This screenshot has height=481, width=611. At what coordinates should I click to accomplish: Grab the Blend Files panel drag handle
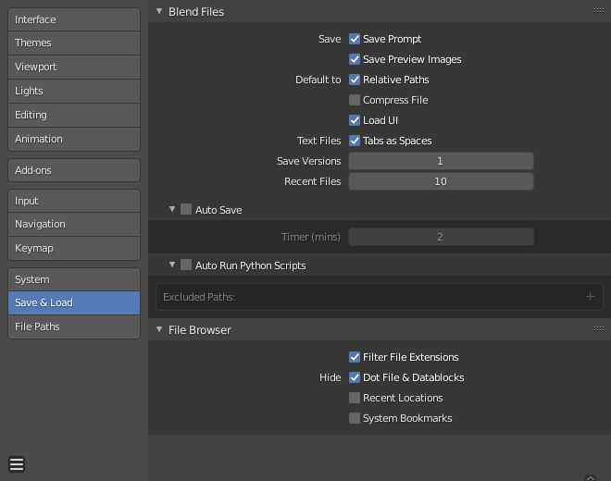point(599,11)
